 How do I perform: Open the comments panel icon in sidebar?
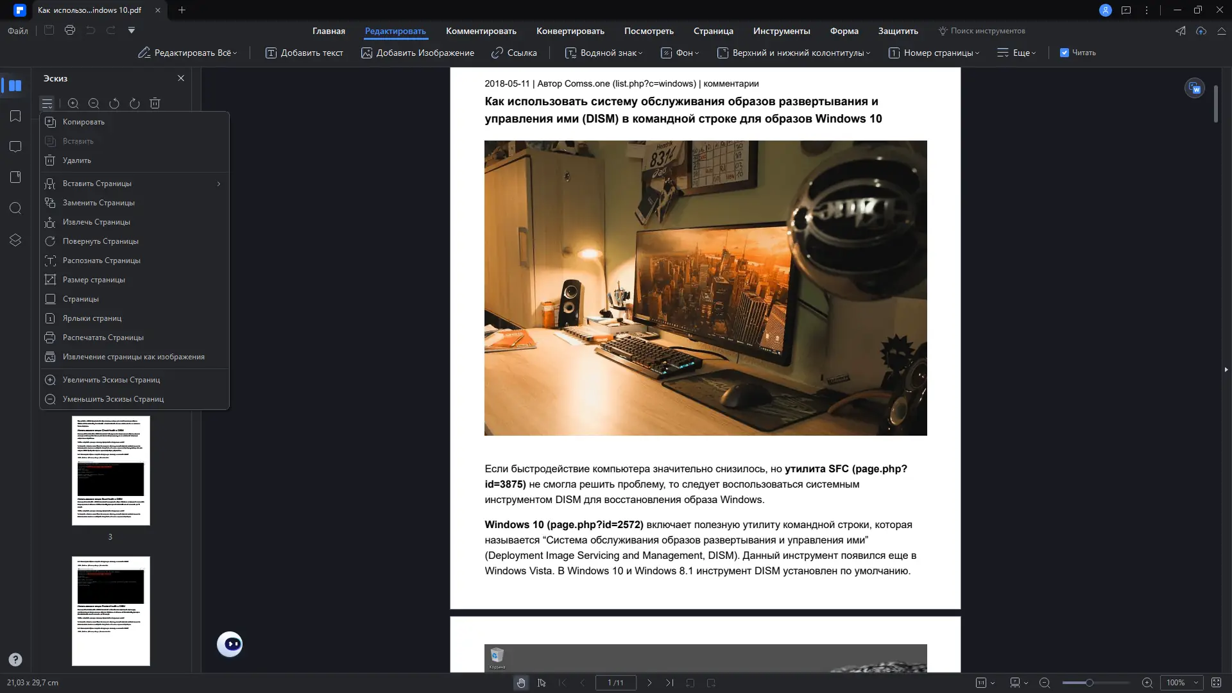coord(15,147)
